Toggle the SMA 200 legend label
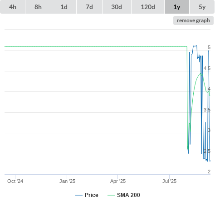Screen dimensions: 215x207 pos(128,195)
